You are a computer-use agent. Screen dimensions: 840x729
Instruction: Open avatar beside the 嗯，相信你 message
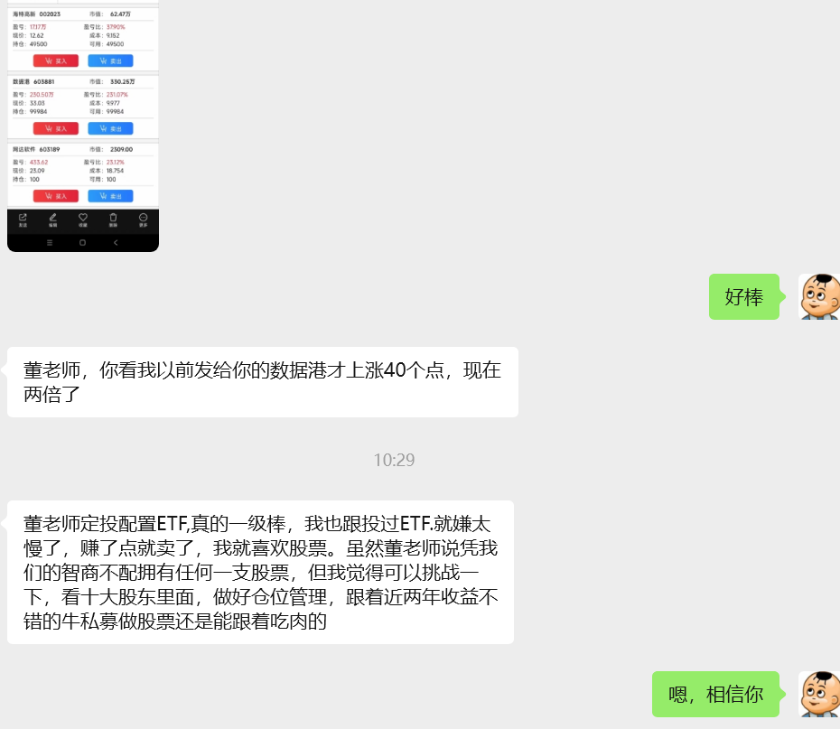click(x=819, y=694)
